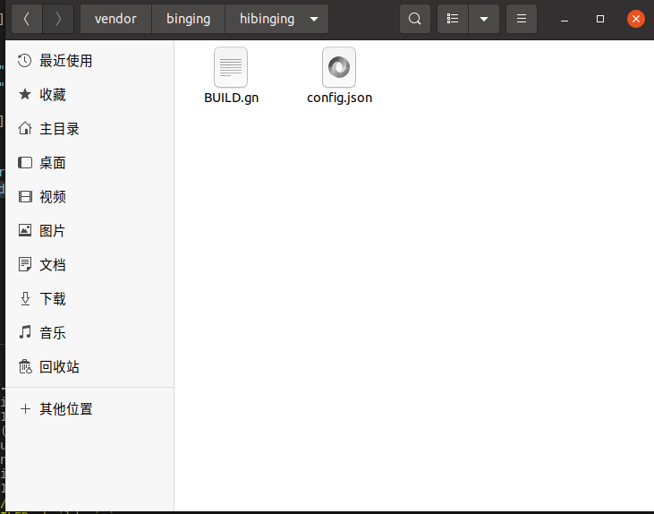Toggle list view icon

coord(454,19)
